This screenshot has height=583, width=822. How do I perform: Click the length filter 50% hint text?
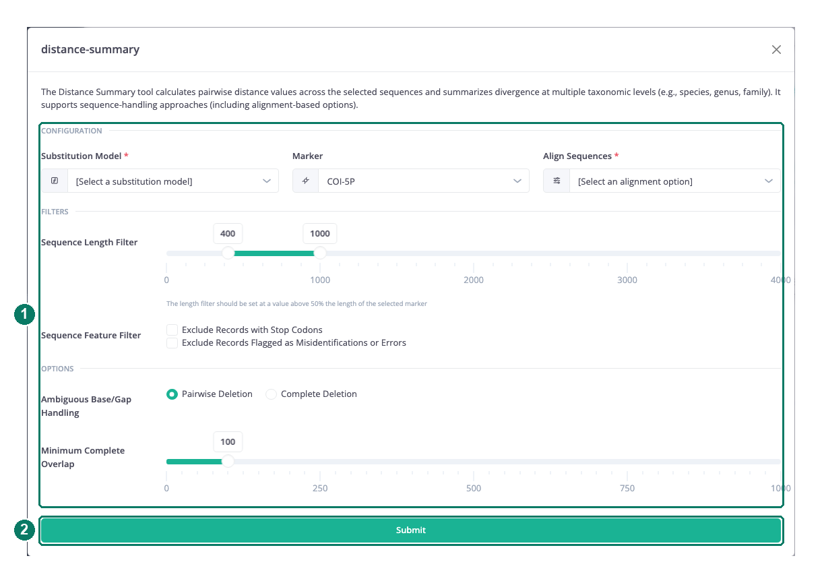296,303
